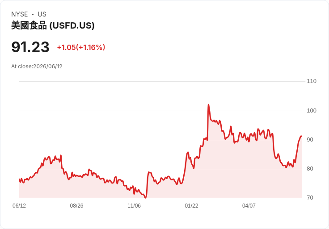Click the US market label
This screenshot has height=229, width=329.
tap(42, 14)
